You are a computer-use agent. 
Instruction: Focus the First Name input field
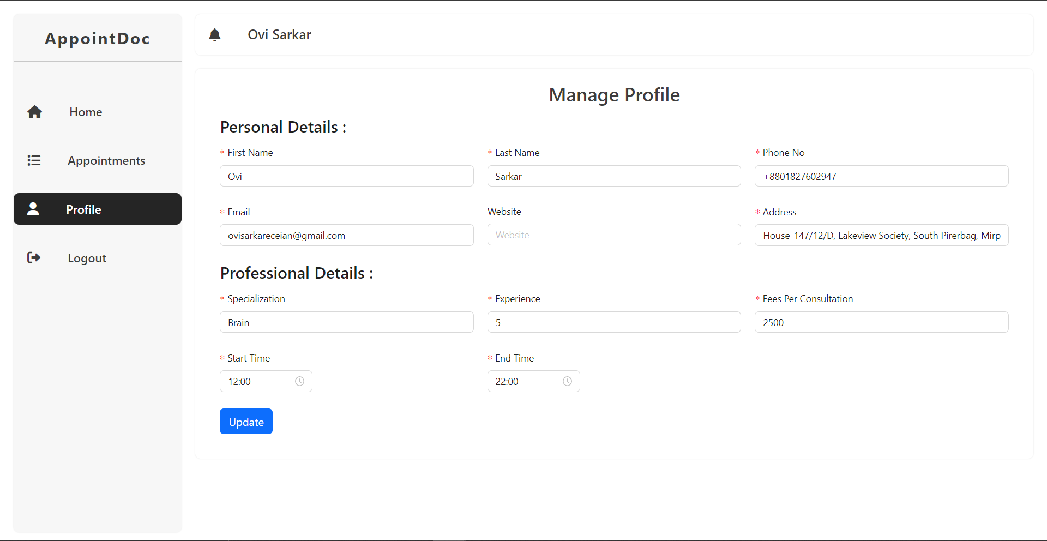tap(347, 176)
